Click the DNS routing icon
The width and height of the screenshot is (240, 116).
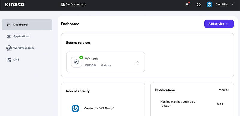tap(9, 60)
